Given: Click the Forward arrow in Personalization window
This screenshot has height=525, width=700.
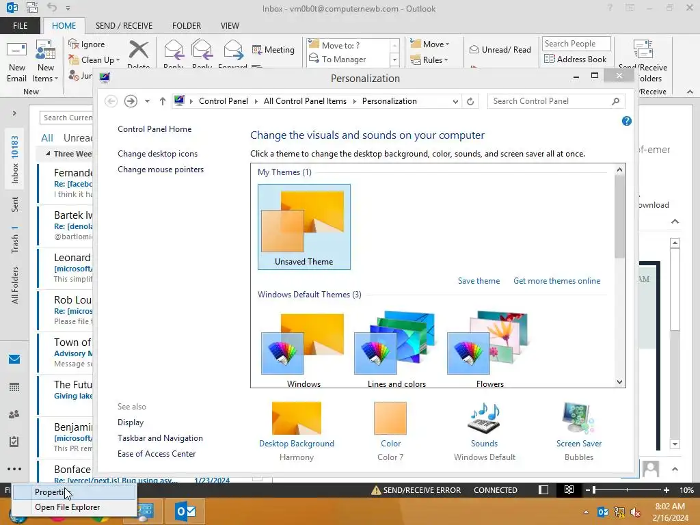Looking at the screenshot, I should [131, 101].
